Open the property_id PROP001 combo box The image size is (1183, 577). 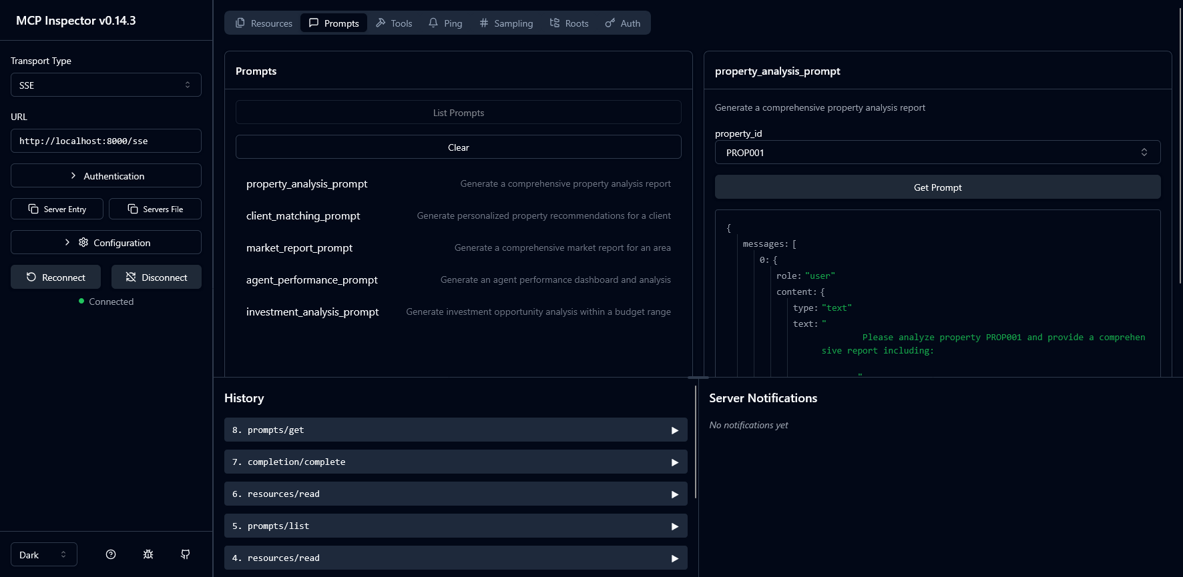point(937,152)
